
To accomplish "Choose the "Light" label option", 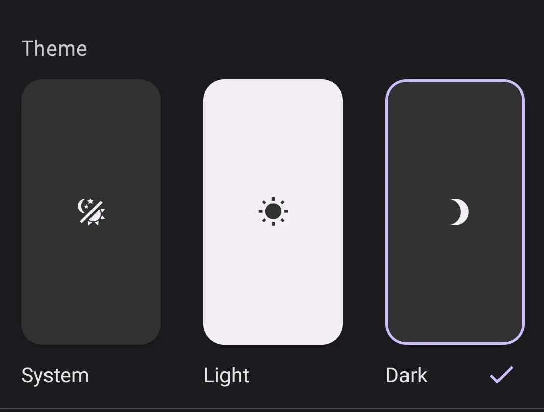I will click(226, 376).
